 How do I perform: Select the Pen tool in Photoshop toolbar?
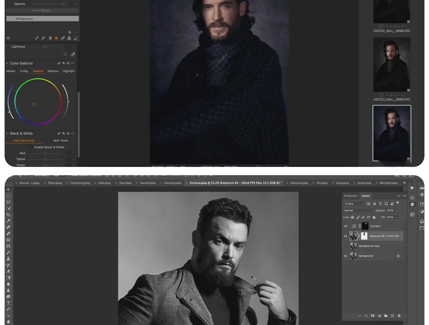pyautogui.click(x=8, y=309)
